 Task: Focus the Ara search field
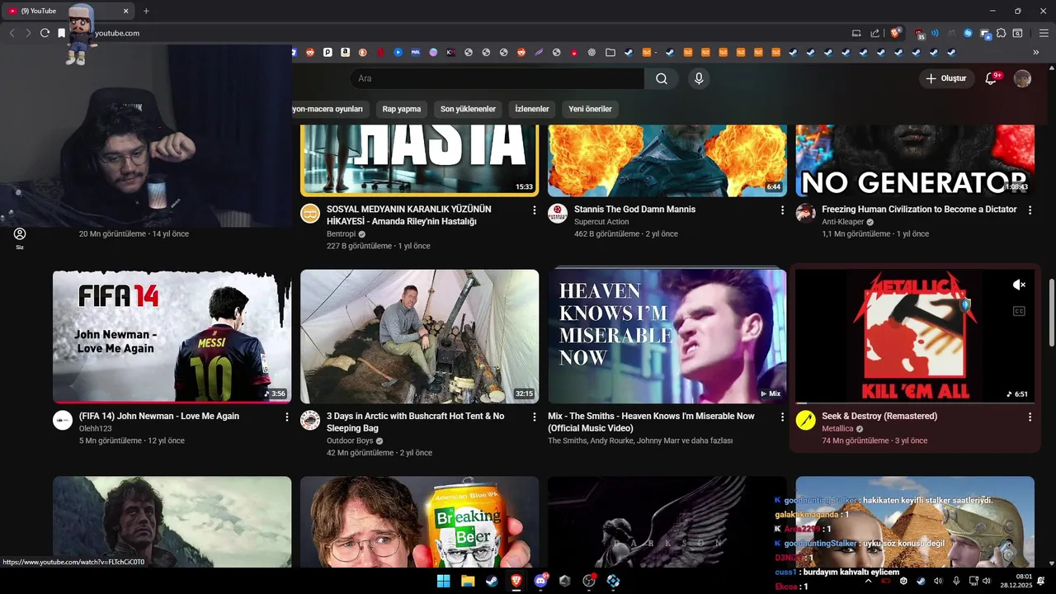click(x=497, y=78)
